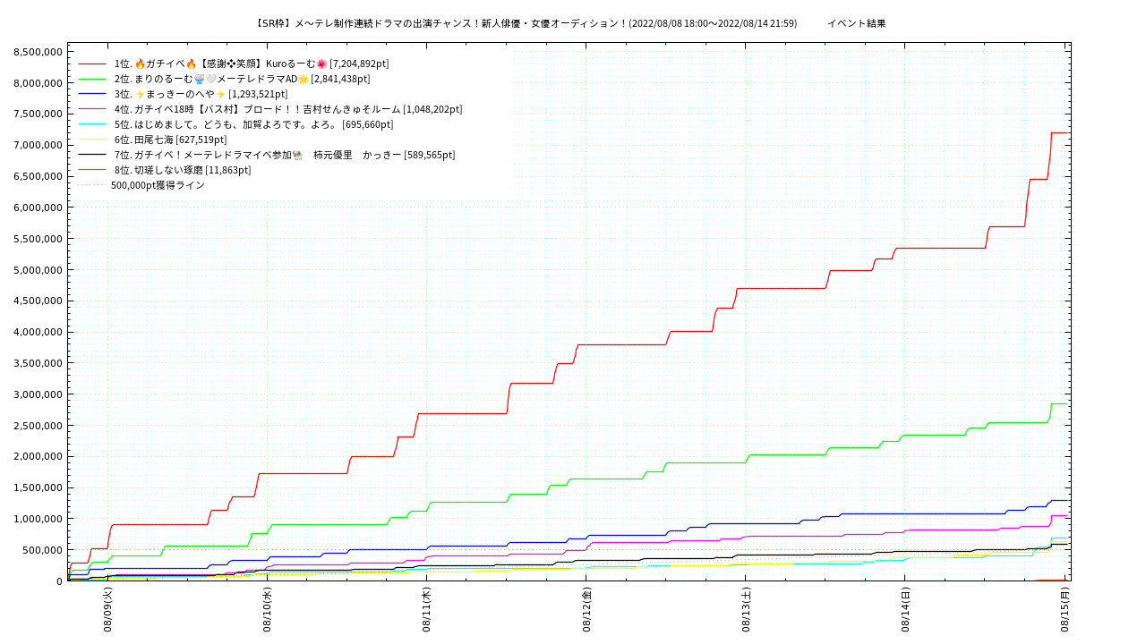Click the 500,000pt獲得ライン legend label
This screenshot has width=1146, height=644.
(158, 185)
